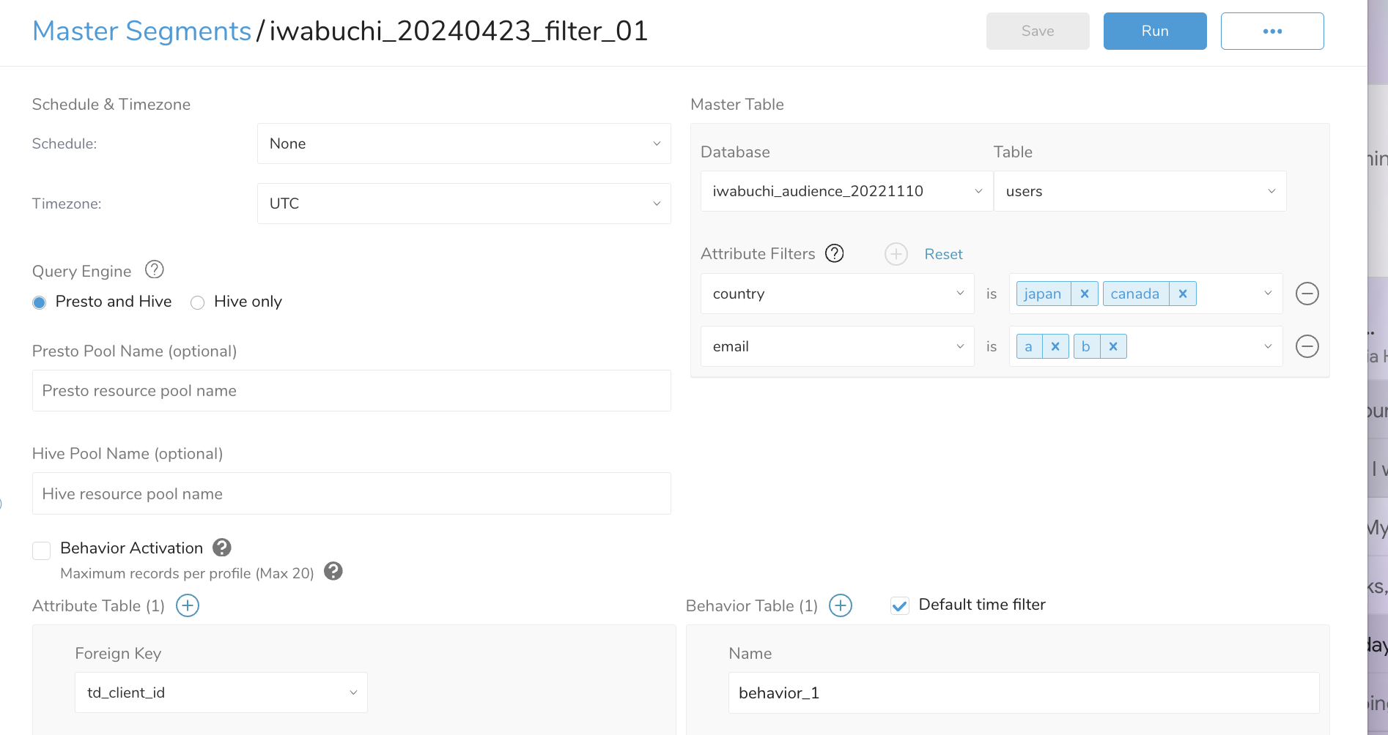Click the Run button
The image size is (1388, 735).
point(1154,31)
